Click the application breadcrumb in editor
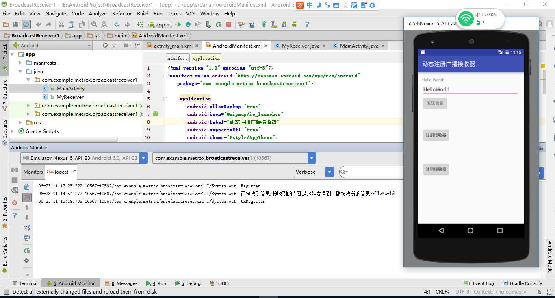The height and width of the screenshot is (298, 555). pyautogui.click(x=206, y=58)
